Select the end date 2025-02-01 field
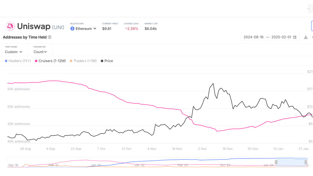Image resolution: width=313 pixels, height=176 pixels. (x=281, y=37)
